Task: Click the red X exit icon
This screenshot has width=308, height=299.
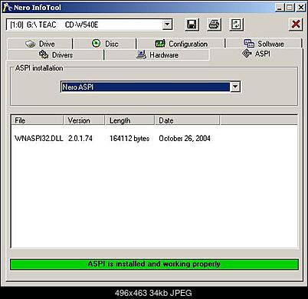Action: [x=296, y=25]
